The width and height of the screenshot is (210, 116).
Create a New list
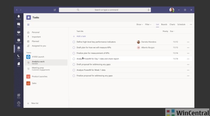pos(33,103)
